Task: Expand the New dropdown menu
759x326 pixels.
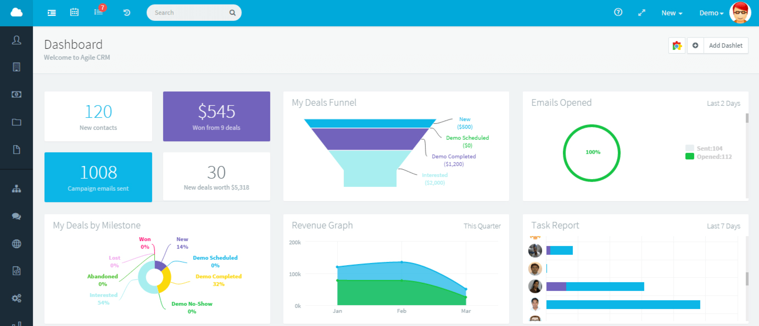Action: pos(672,13)
